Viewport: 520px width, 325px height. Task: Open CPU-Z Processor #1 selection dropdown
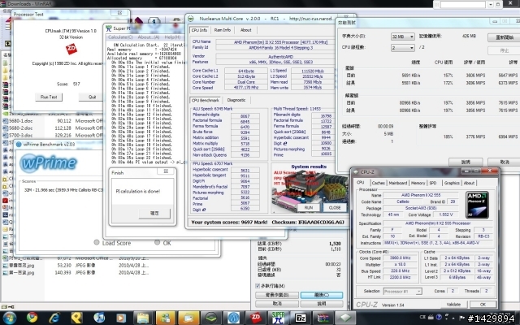(x=403, y=291)
